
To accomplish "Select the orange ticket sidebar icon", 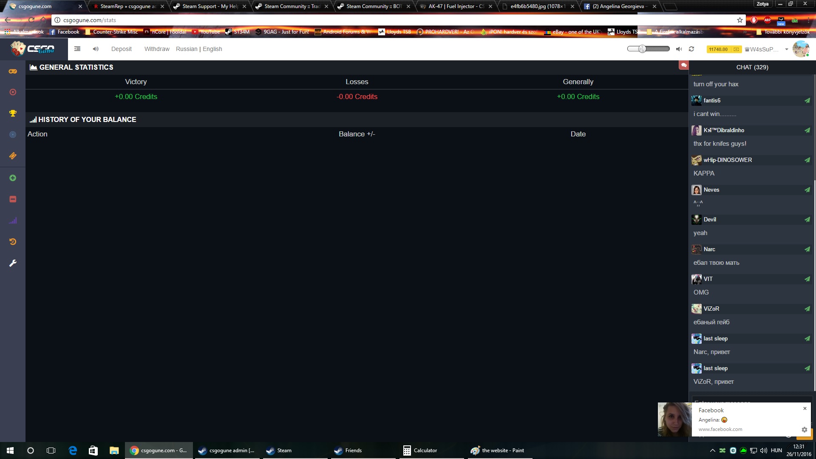I will coord(13,156).
